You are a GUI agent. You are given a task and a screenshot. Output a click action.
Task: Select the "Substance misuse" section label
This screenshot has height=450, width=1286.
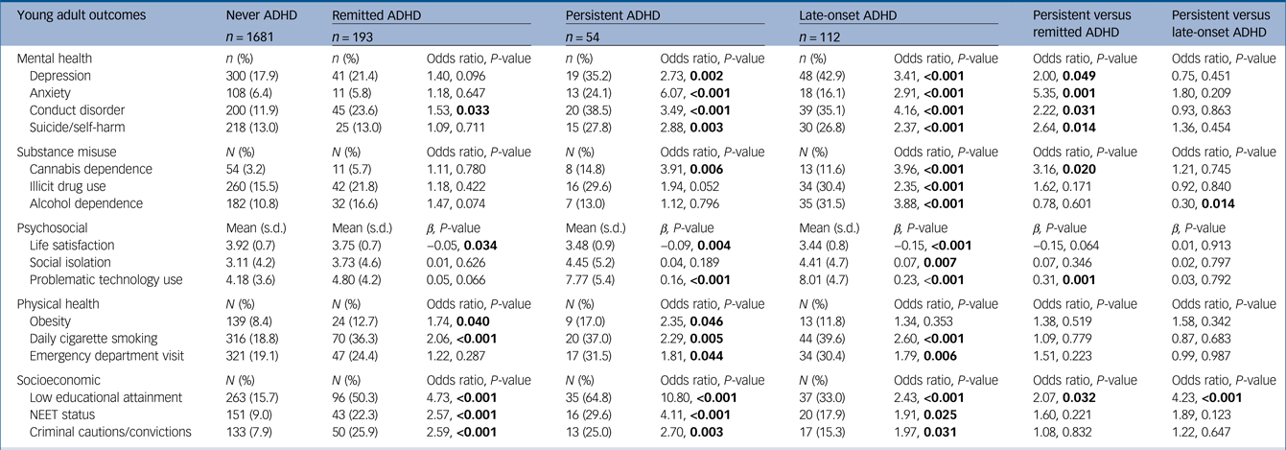click(x=66, y=152)
